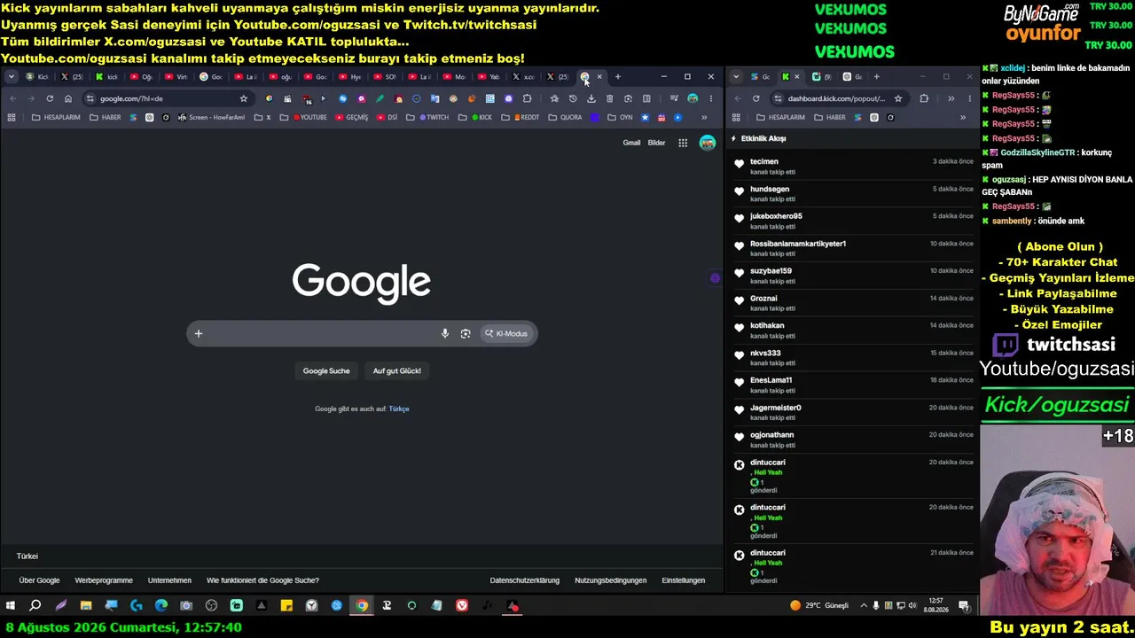Open the KICK bookmark folder
This screenshot has width=1135, height=638.
click(475, 117)
